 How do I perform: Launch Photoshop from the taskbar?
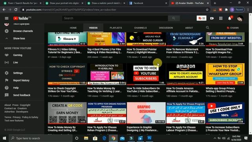coord(149,138)
